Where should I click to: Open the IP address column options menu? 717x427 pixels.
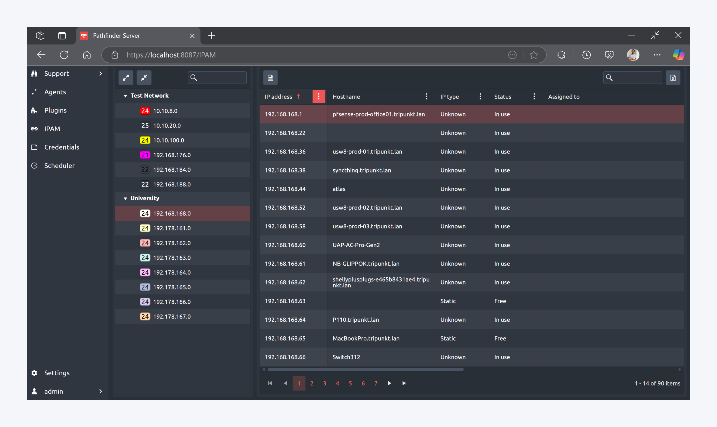[x=319, y=97]
